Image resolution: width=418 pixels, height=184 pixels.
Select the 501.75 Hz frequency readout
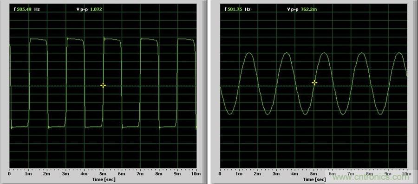click(237, 9)
